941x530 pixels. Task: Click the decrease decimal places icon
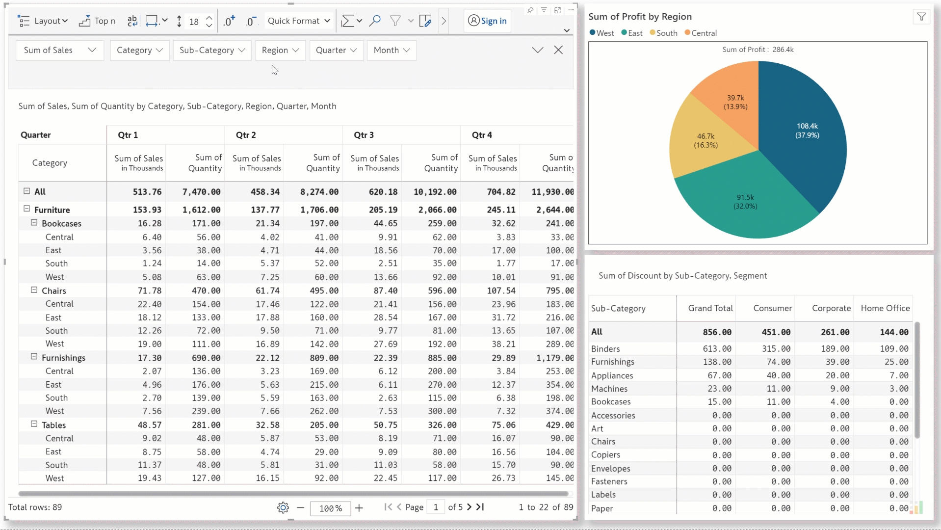click(x=251, y=21)
